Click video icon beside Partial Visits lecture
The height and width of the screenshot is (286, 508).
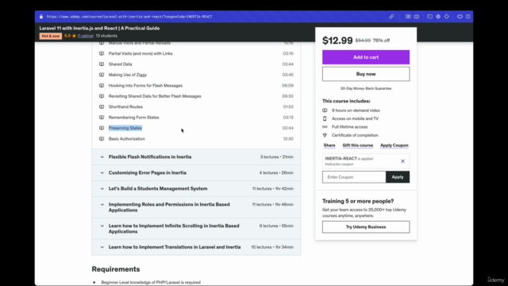102,53
